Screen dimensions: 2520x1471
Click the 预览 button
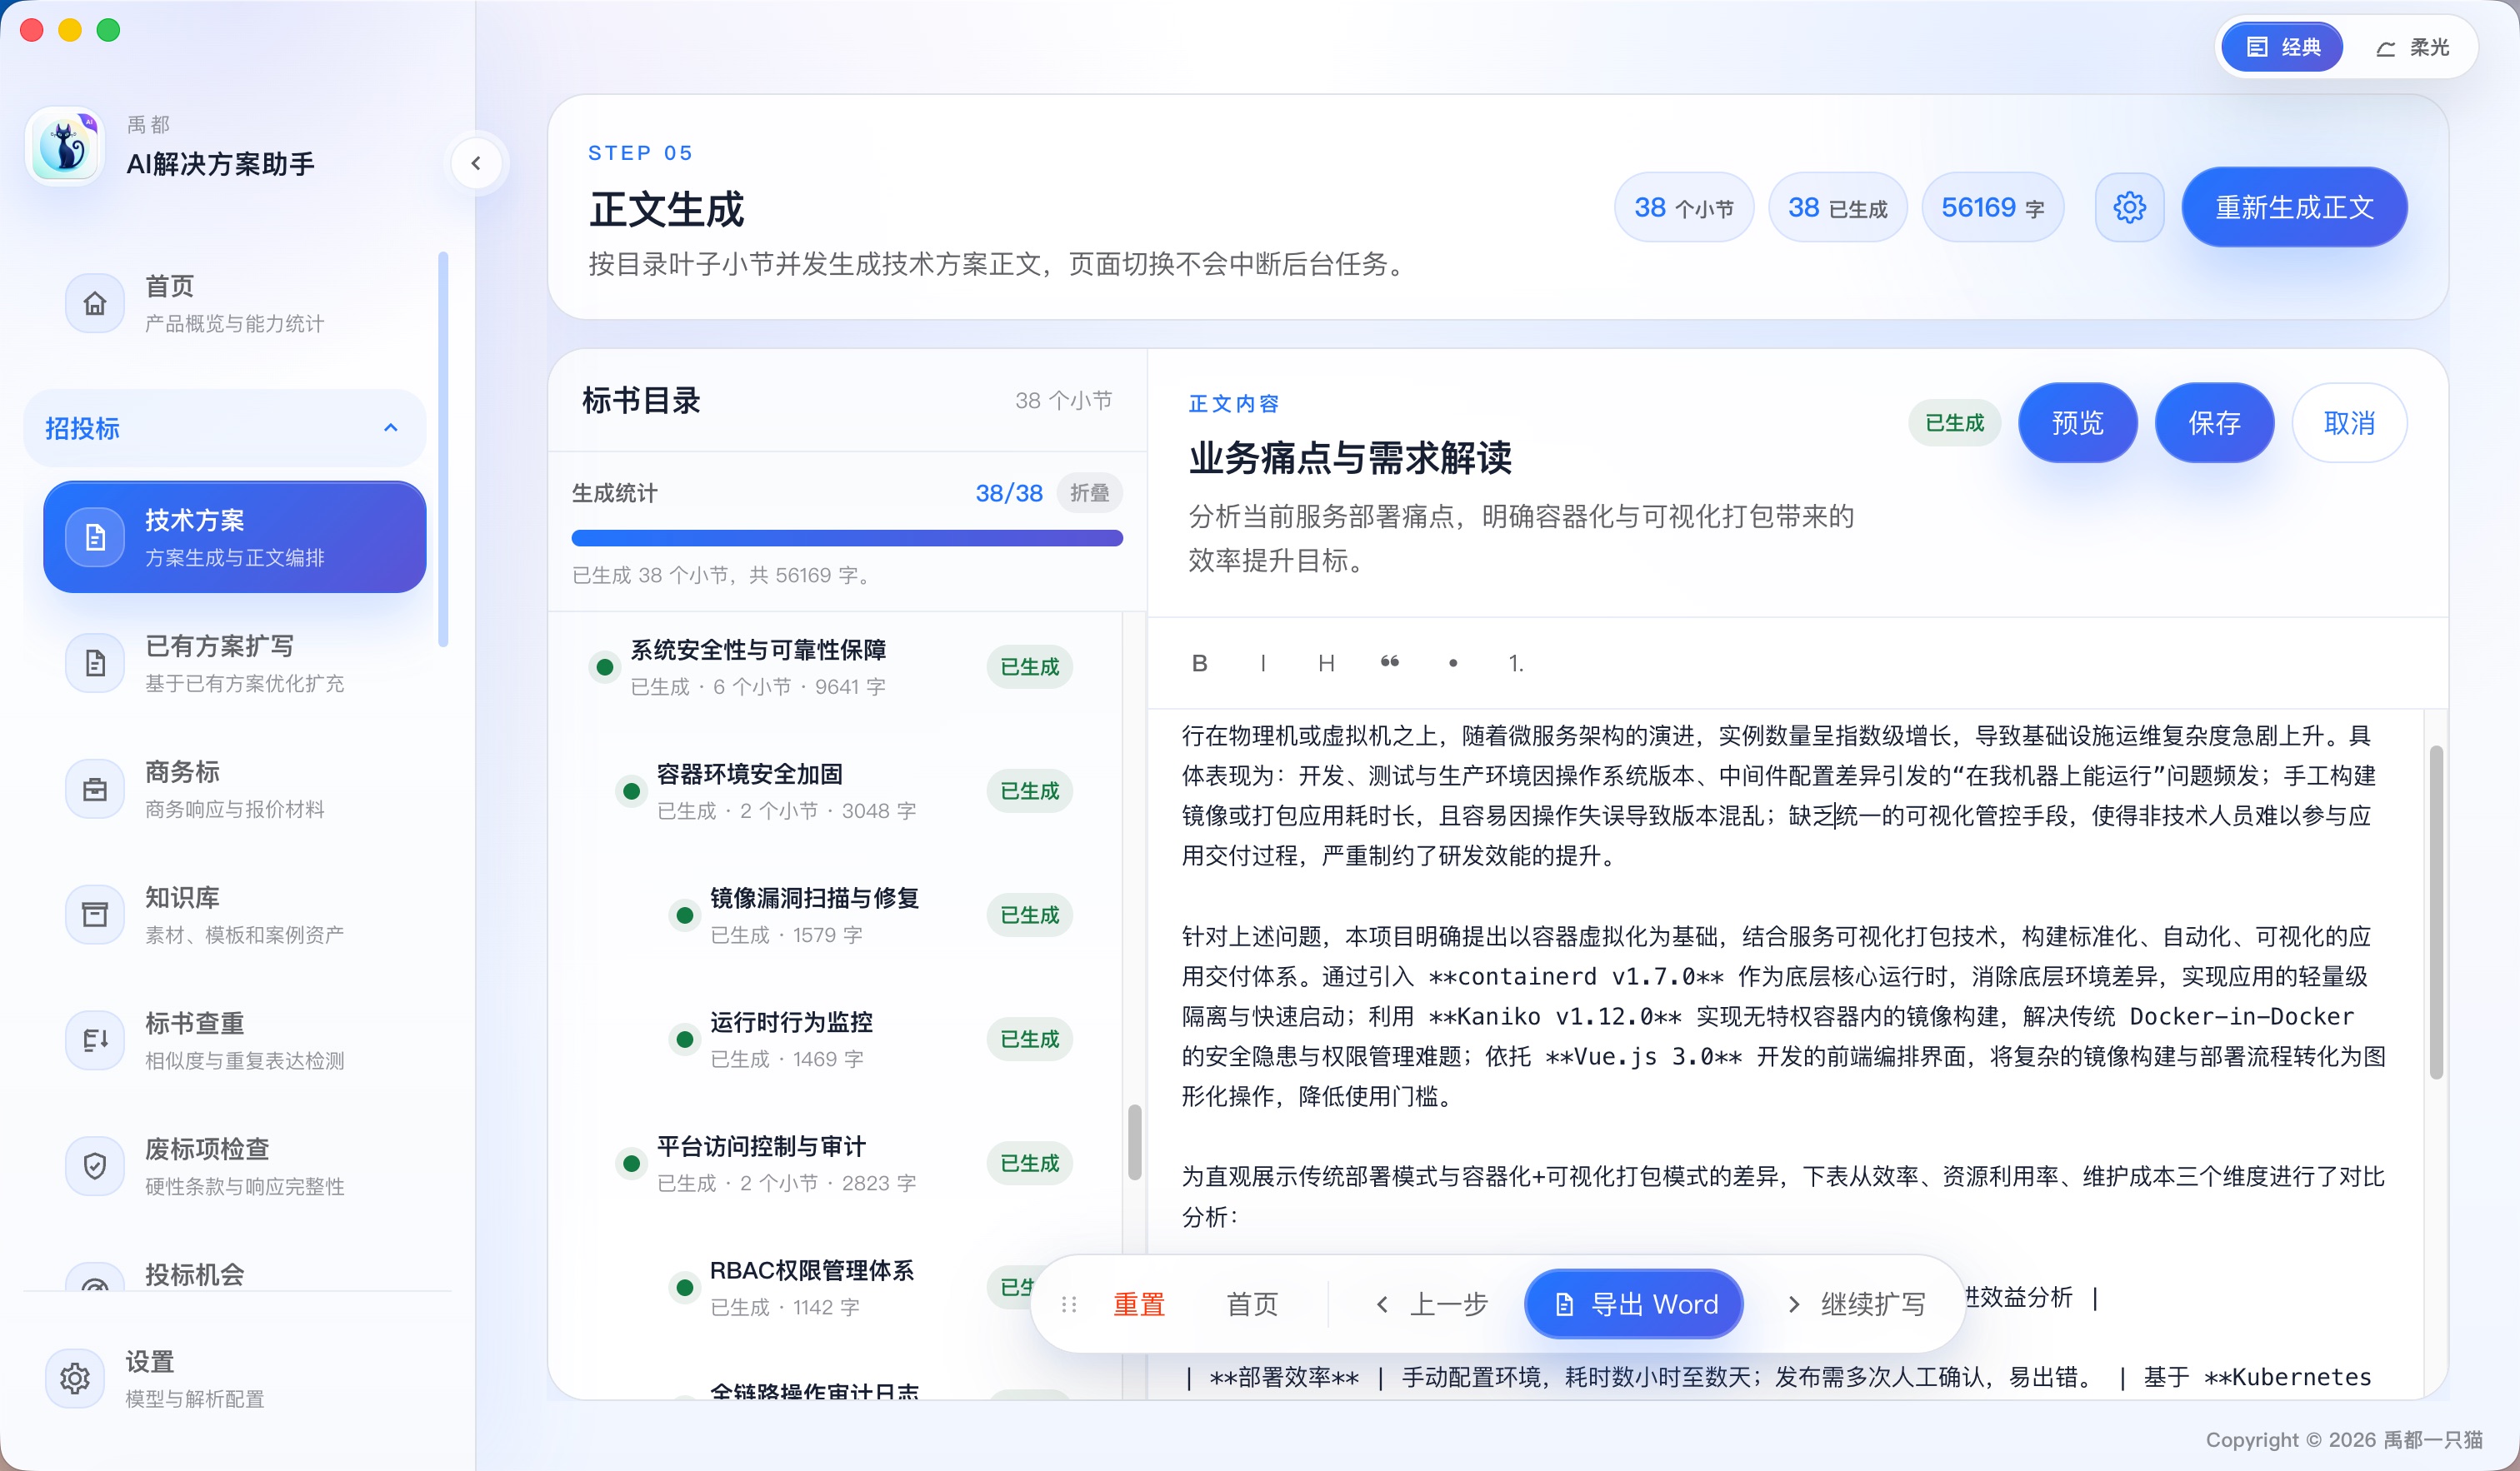point(2078,422)
